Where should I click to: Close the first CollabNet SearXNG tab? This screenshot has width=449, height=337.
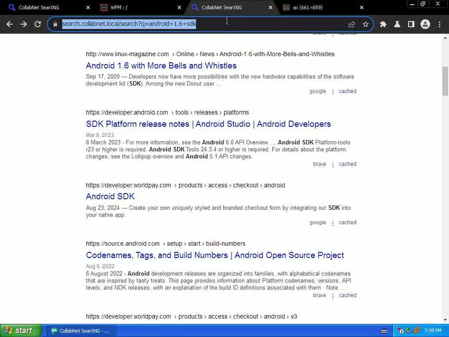click(88, 7)
